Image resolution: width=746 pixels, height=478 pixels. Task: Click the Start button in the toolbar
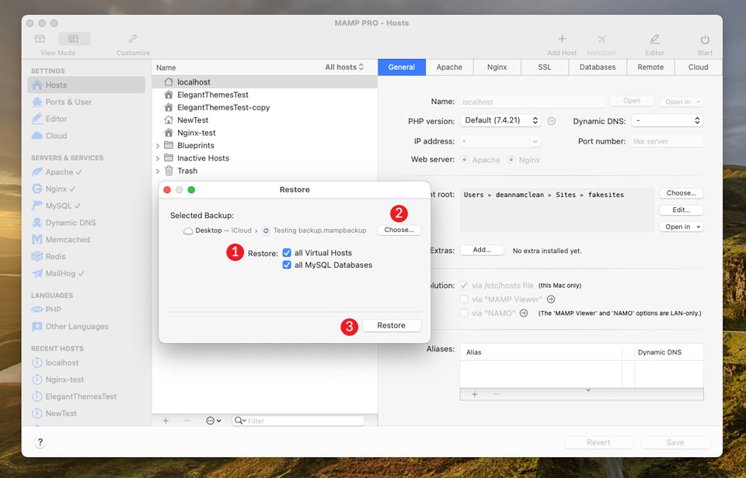pos(704,39)
